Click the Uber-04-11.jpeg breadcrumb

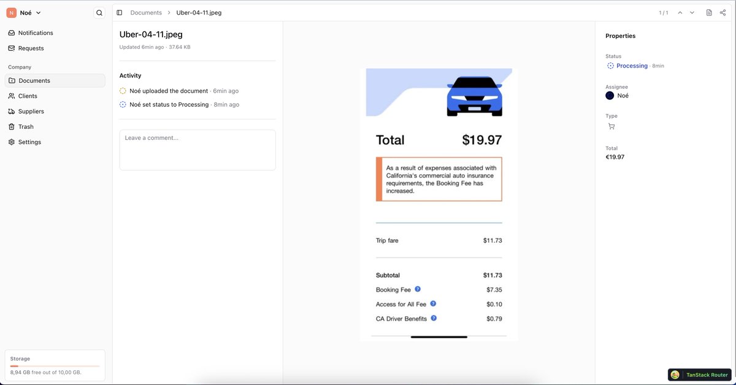[x=199, y=12]
